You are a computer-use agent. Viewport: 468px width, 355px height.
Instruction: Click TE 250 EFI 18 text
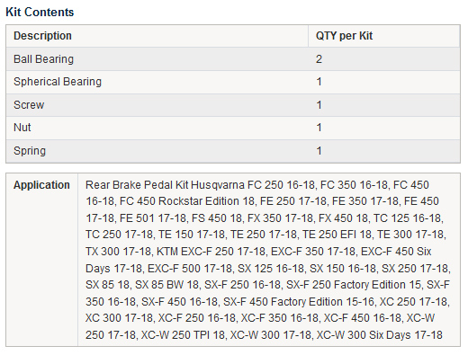(337, 235)
